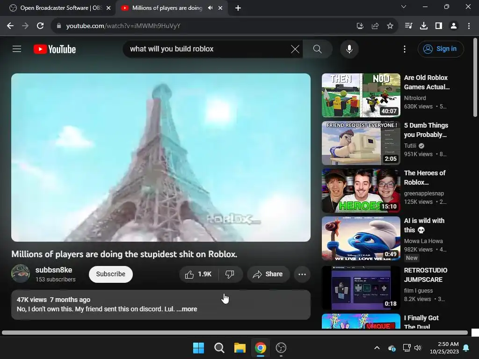Click Tutili channel name

point(410,146)
